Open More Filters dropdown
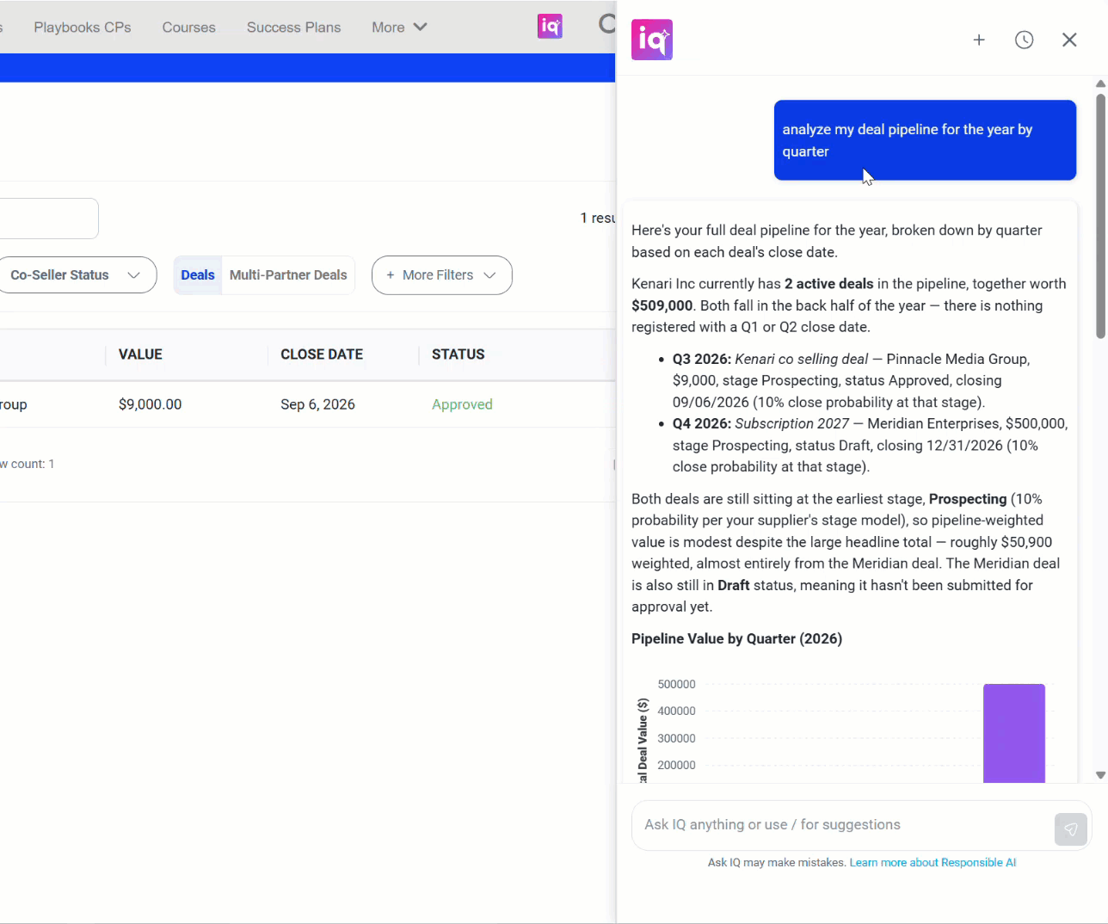The width and height of the screenshot is (1108, 924). pos(442,275)
